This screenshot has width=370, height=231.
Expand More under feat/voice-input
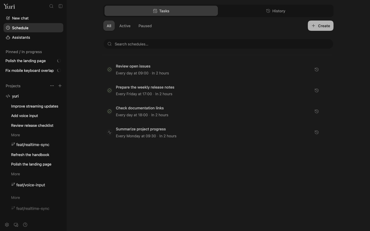coord(15,198)
